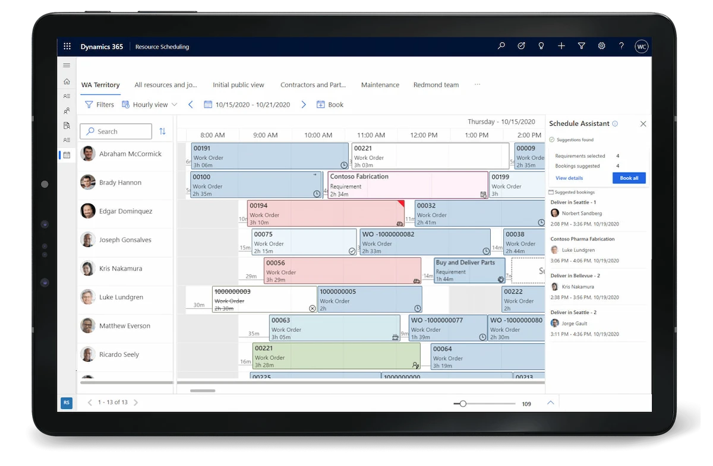Open WO -1000000082 booking
The height and width of the screenshot is (466, 713).
(x=425, y=242)
